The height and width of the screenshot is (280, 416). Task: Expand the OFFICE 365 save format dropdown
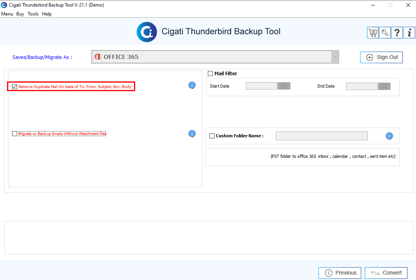[335, 57]
